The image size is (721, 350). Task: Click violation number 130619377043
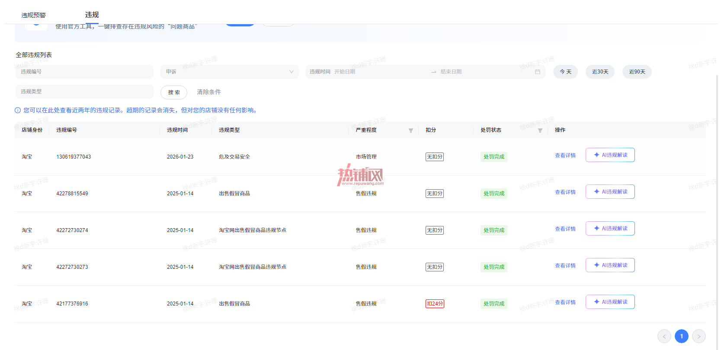click(74, 157)
